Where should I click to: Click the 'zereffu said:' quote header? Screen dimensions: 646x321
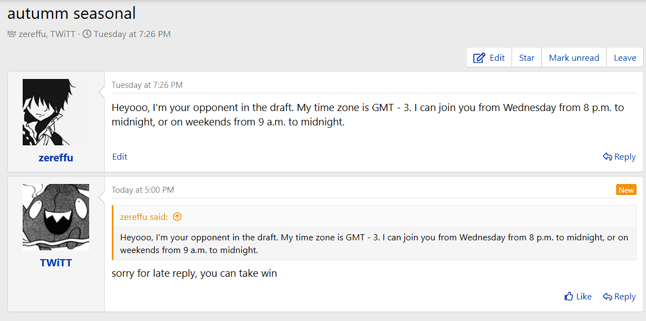pyautogui.click(x=144, y=217)
